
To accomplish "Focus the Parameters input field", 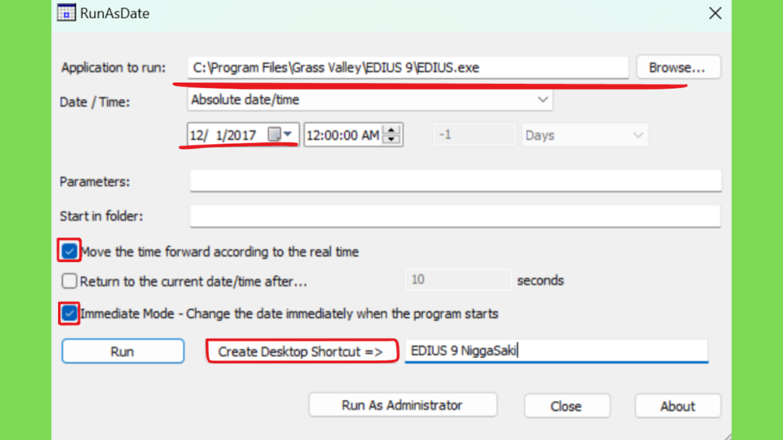I will [x=456, y=180].
